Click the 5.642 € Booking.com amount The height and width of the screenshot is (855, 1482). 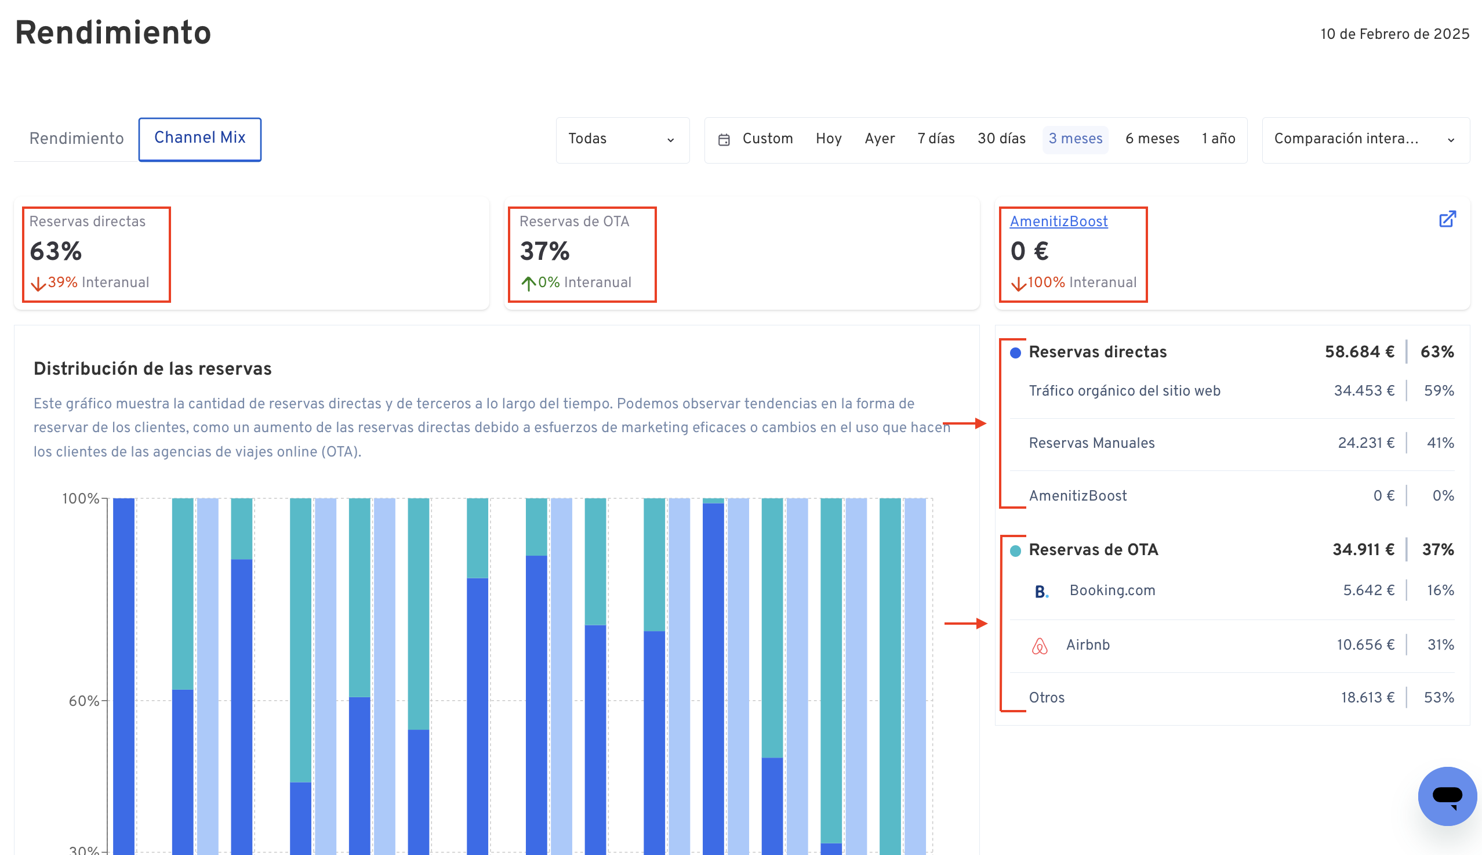coord(1369,590)
